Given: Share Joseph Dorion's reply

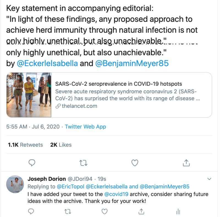Looking at the screenshot, I should click(141, 211).
